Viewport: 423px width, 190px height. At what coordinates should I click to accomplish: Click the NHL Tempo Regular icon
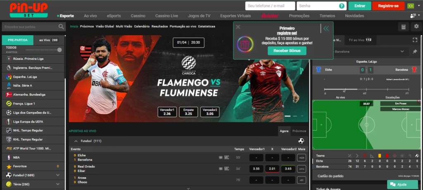[9, 131]
